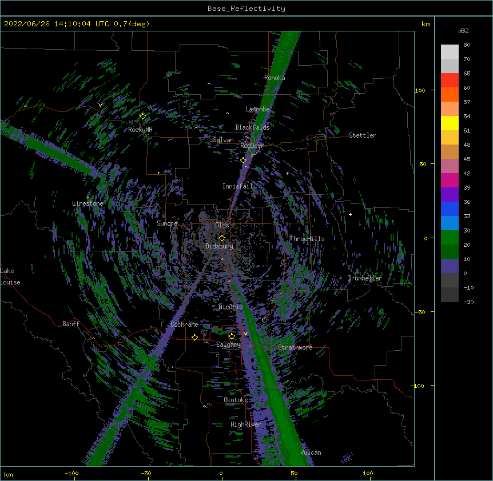Click the yellow diamond marker below Cochrane
This screenshot has height=481, width=493.
[x=194, y=338]
